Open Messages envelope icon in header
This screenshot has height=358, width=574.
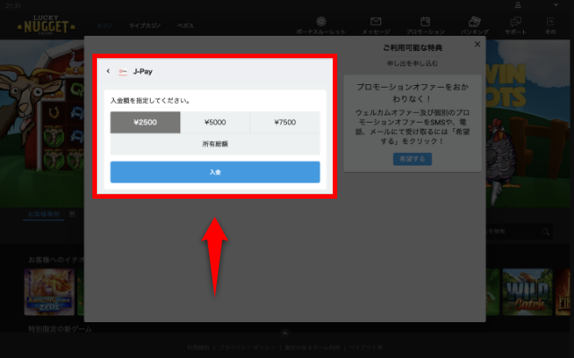tap(376, 21)
